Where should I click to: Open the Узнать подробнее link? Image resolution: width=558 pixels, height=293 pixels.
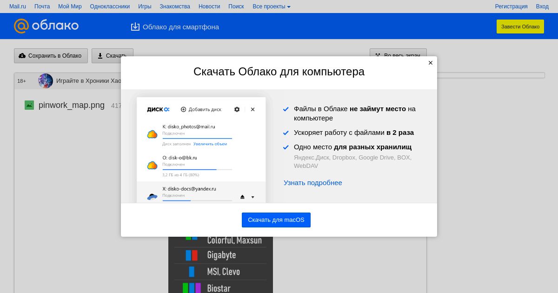(313, 183)
